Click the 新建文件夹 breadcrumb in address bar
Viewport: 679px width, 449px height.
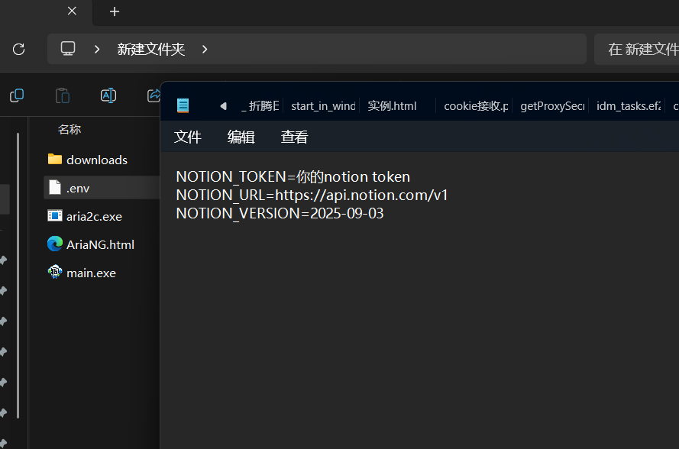pos(150,49)
